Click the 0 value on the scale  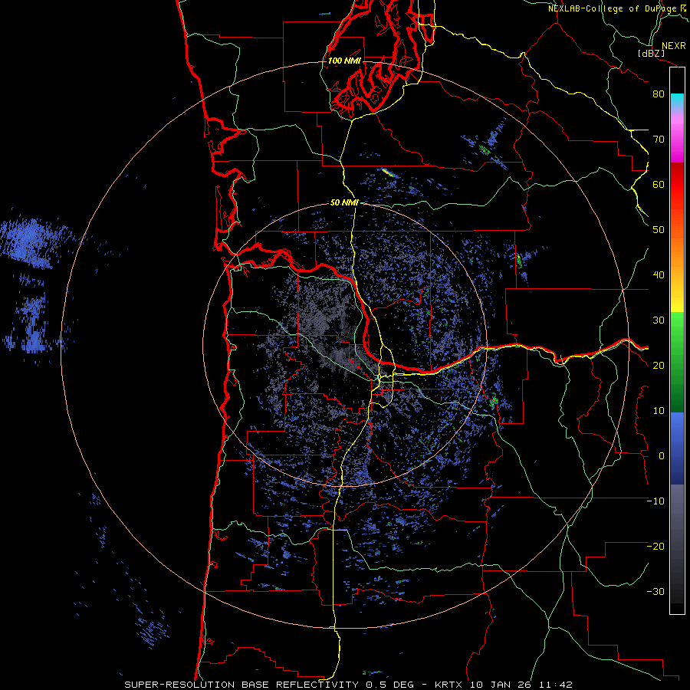(x=662, y=456)
